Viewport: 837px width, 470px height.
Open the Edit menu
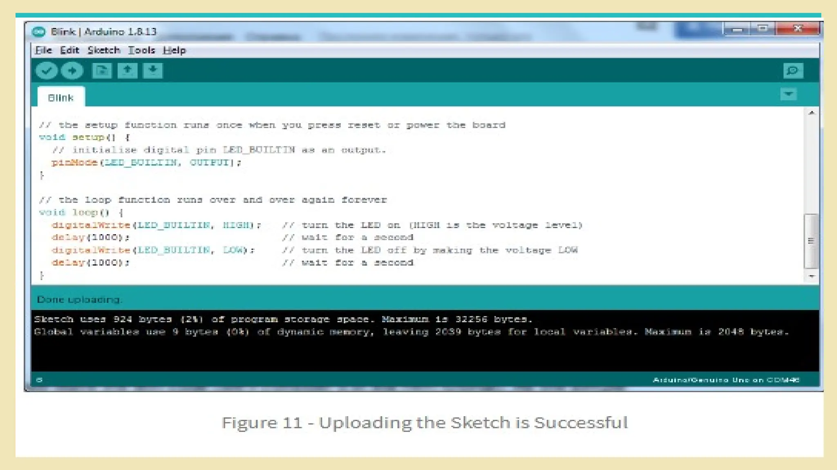69,50
